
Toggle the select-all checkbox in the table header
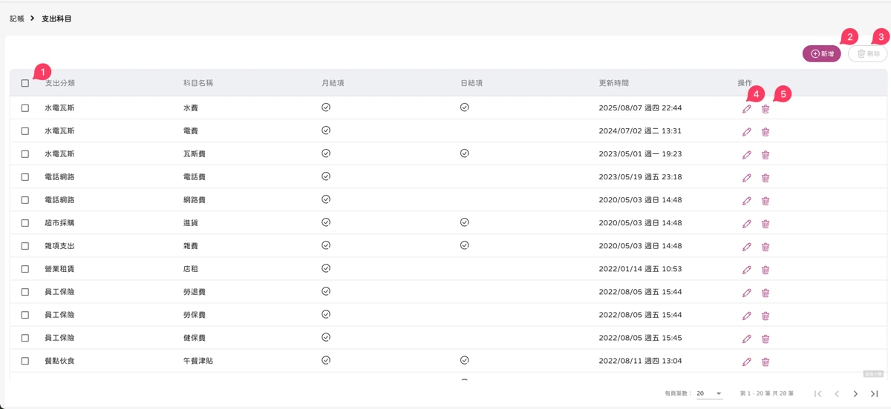[25, 83]
